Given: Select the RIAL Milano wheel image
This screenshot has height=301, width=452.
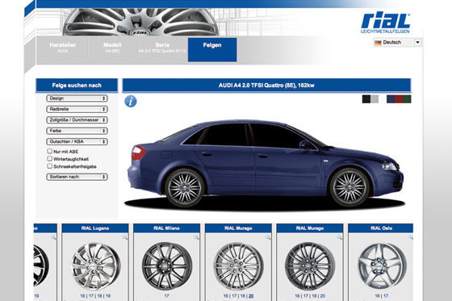Looking at the screenshot, I should (166, 265).
